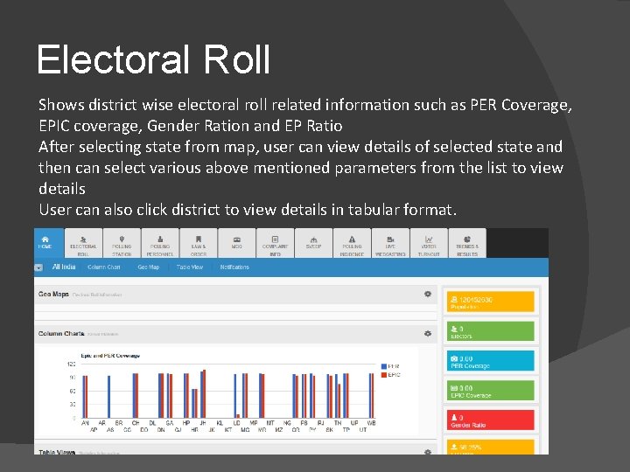Click the Table Views panel gear icon
Screen dimensions: 630x472
tap(428, 452)
